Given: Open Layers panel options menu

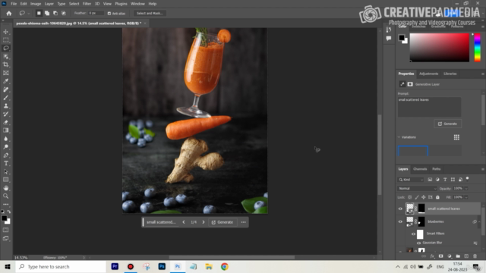Looking at the screenshot, I should click(483, 169).
